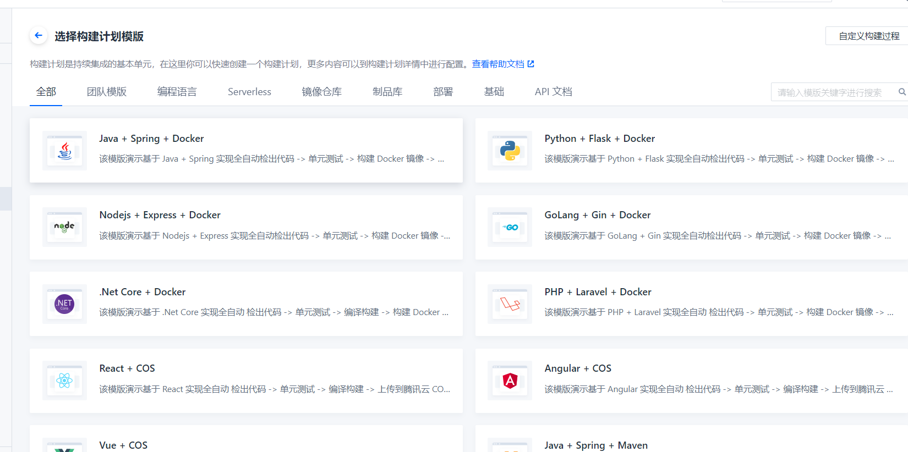Click external link icon beside 查看帮助文档
The width and height of the screenshot is (908, 452).
(x=531, y=64)
